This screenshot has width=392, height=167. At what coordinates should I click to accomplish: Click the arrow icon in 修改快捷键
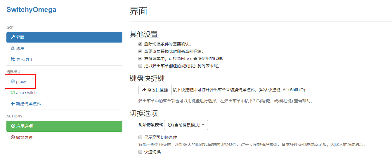[144, 90]
